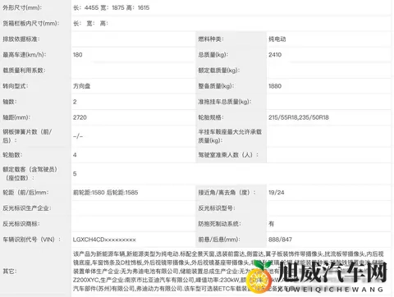Select the 外形尺寸(mm) label
The height and width of the screenshot is (297, 394).
click(x=22, y=7)
